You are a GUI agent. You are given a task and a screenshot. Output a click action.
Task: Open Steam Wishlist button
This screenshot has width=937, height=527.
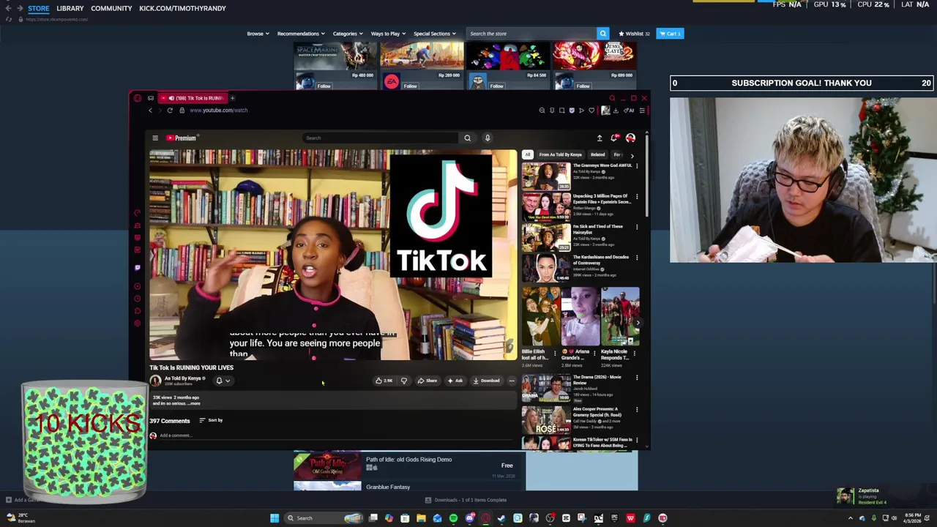click(634, 34)
